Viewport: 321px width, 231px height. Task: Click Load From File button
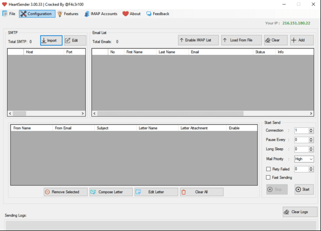(241, 40)
